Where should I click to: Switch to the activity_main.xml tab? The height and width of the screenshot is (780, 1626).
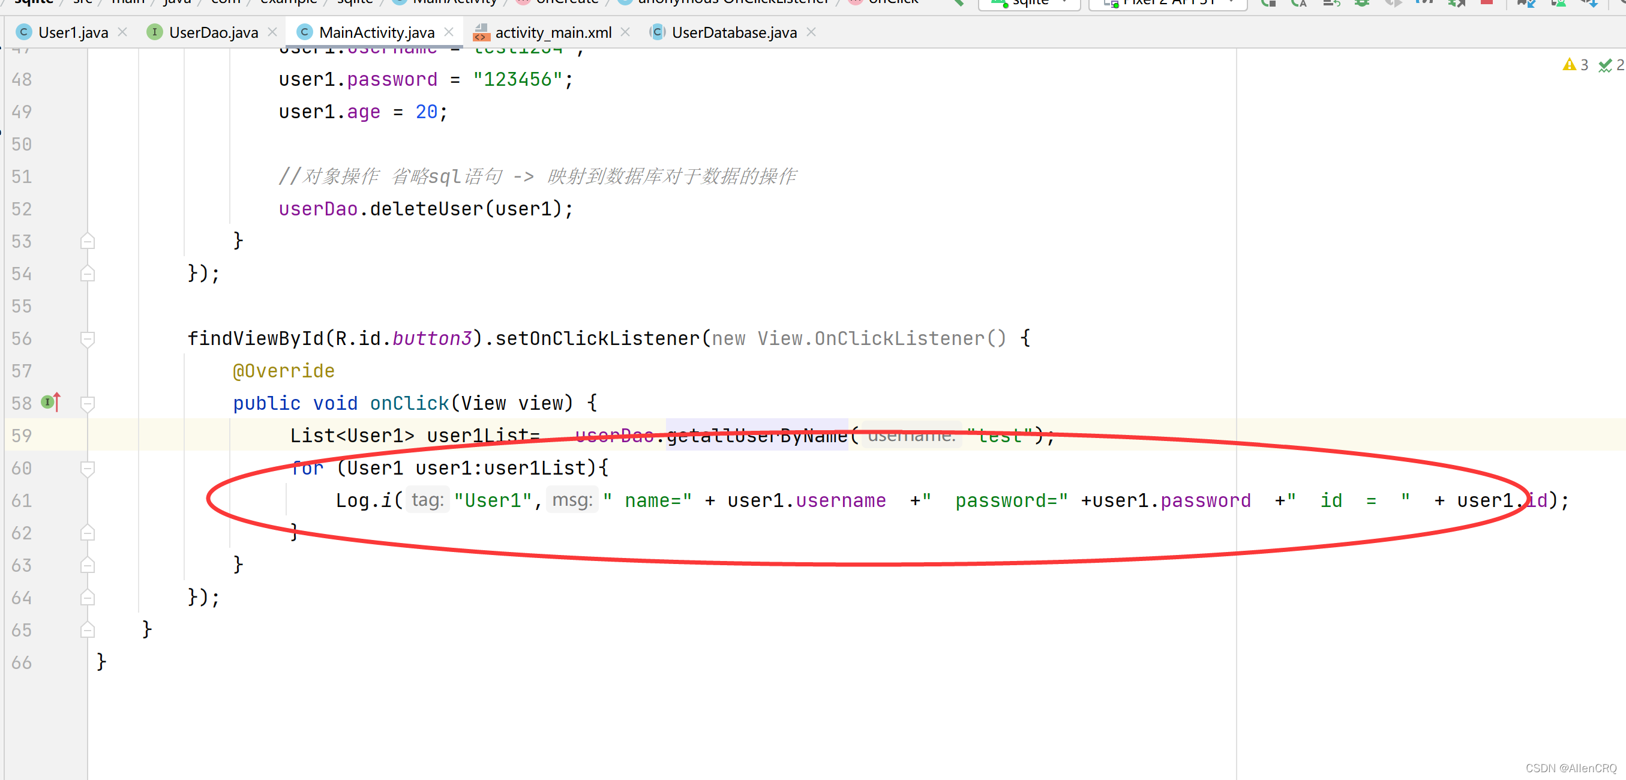click(553, 32)
